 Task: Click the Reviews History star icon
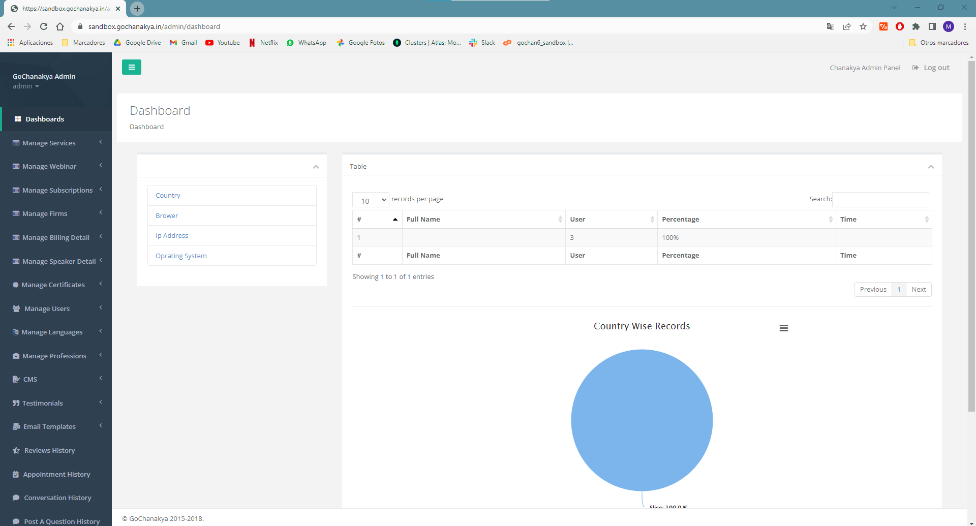[x=16, y=450]
